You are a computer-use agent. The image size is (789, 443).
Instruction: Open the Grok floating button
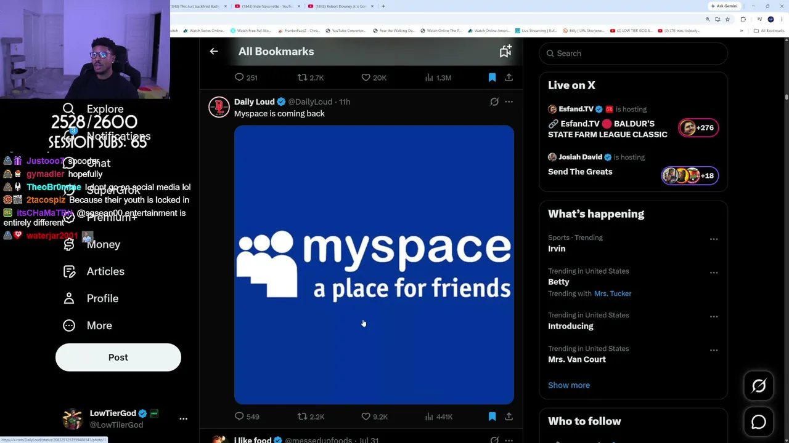coord(759,386)
